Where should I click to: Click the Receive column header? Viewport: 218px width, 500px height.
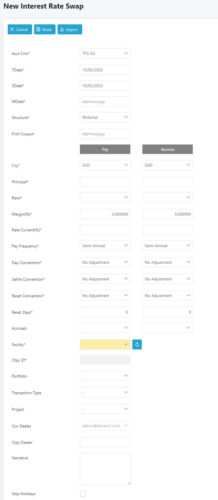(168, 149)
